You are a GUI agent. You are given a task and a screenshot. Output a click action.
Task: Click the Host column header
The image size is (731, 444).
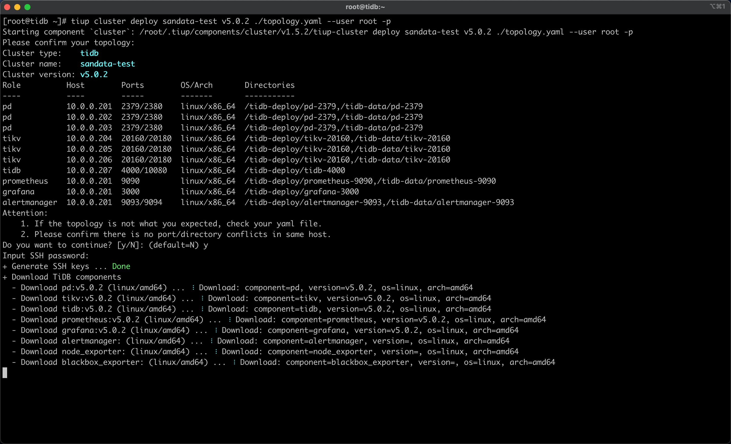pos(75,85)
